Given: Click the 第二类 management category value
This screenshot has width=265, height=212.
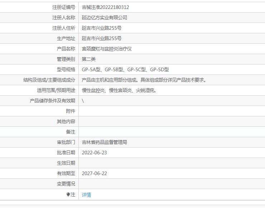Looking at the screenshot, I should click(88, 59).
